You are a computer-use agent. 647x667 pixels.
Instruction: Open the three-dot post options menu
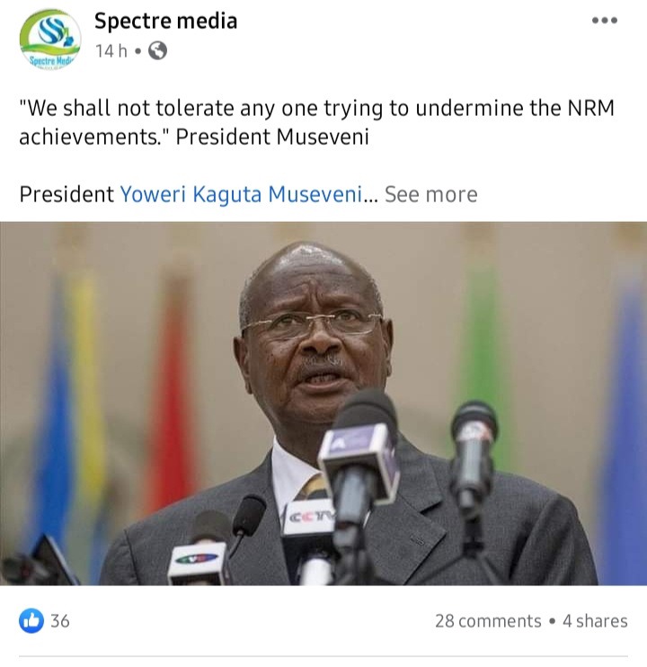click(x=605, y=20)
